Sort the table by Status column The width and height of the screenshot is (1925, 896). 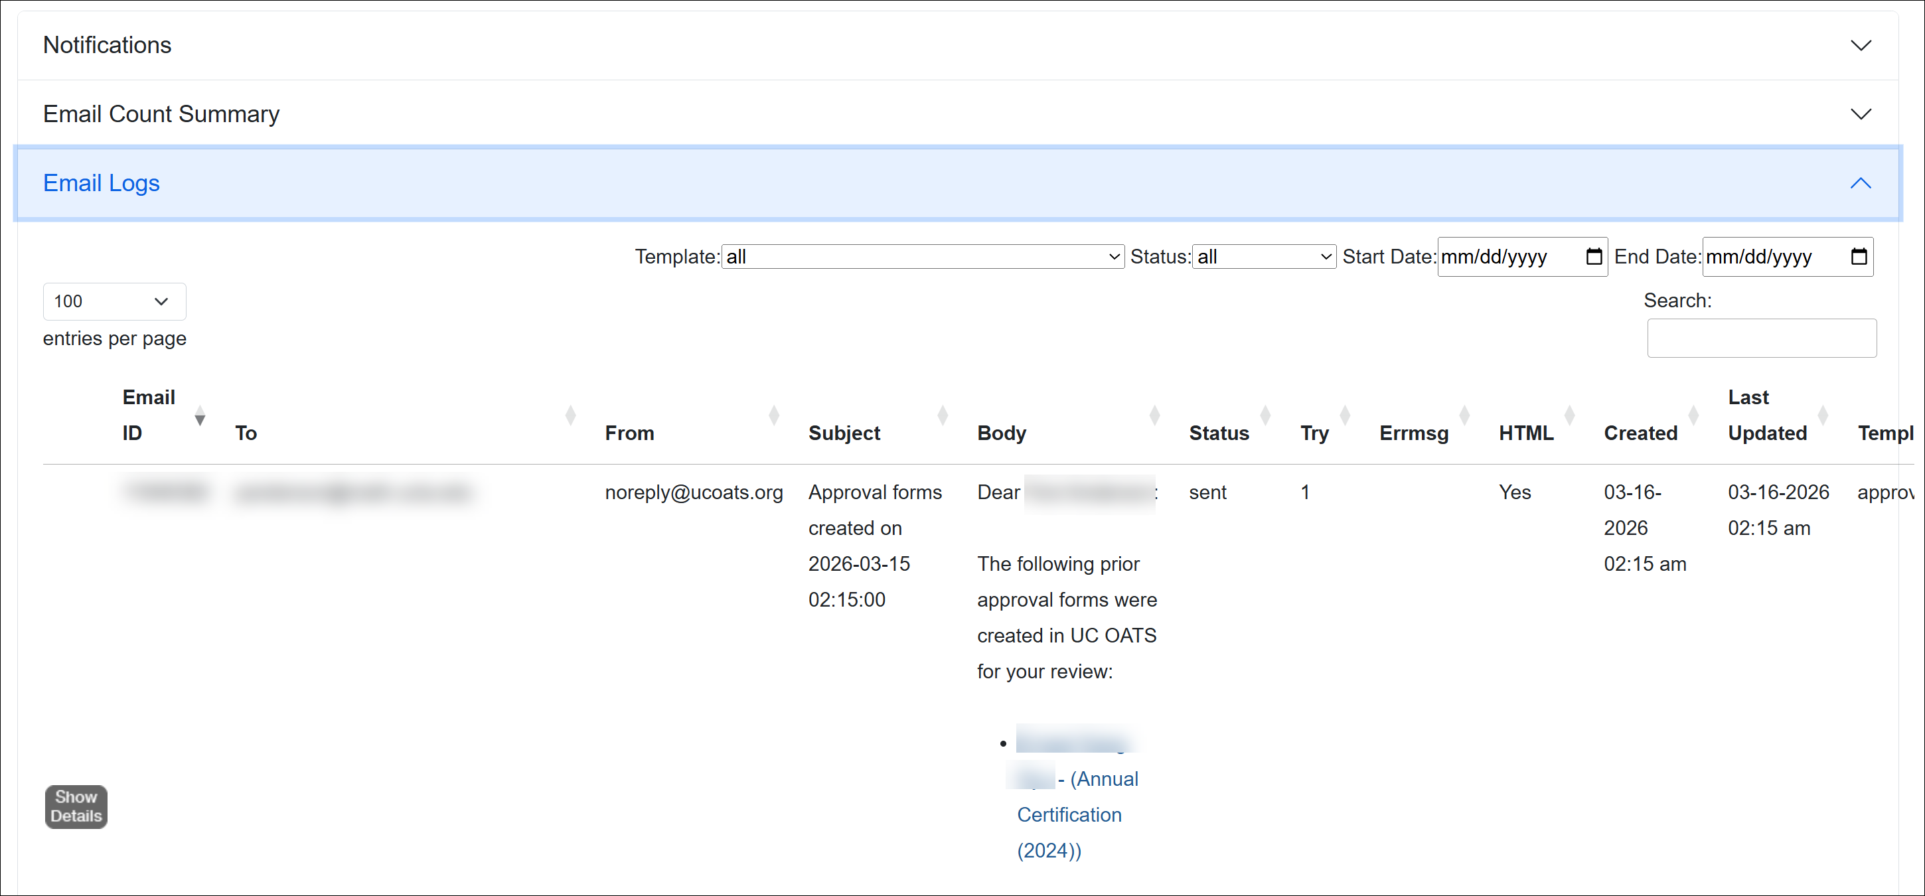1265,415
